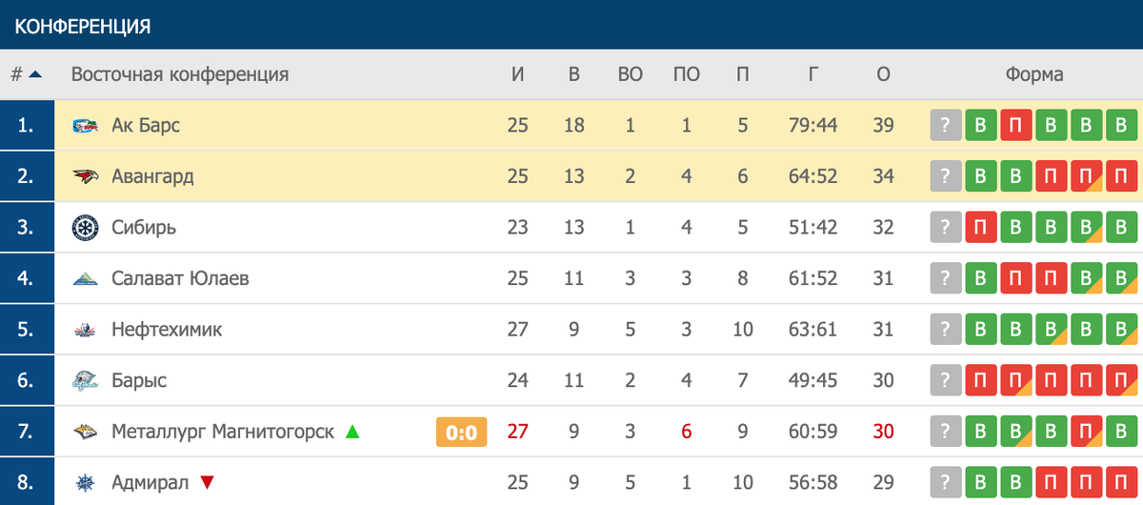Click the Адмирал anchor logo
This screenshot has height=505, width=1143.
coord(85,483)
